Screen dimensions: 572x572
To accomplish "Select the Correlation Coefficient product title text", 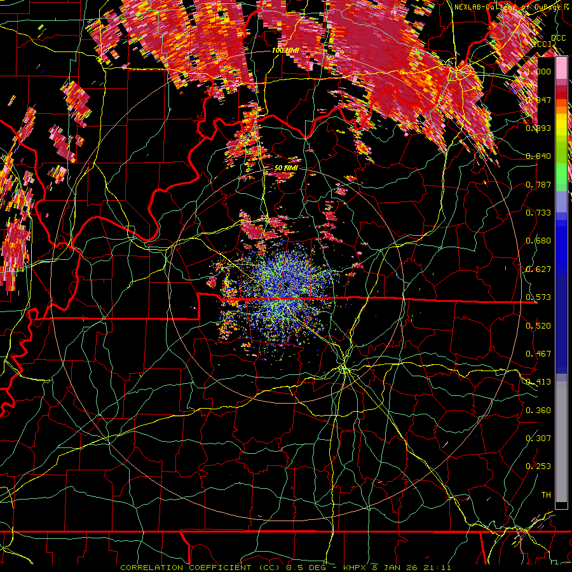I will coord(285,568).
